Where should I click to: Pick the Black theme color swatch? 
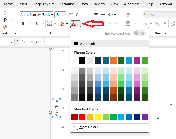pyautogui.click(x=82, y=60)
